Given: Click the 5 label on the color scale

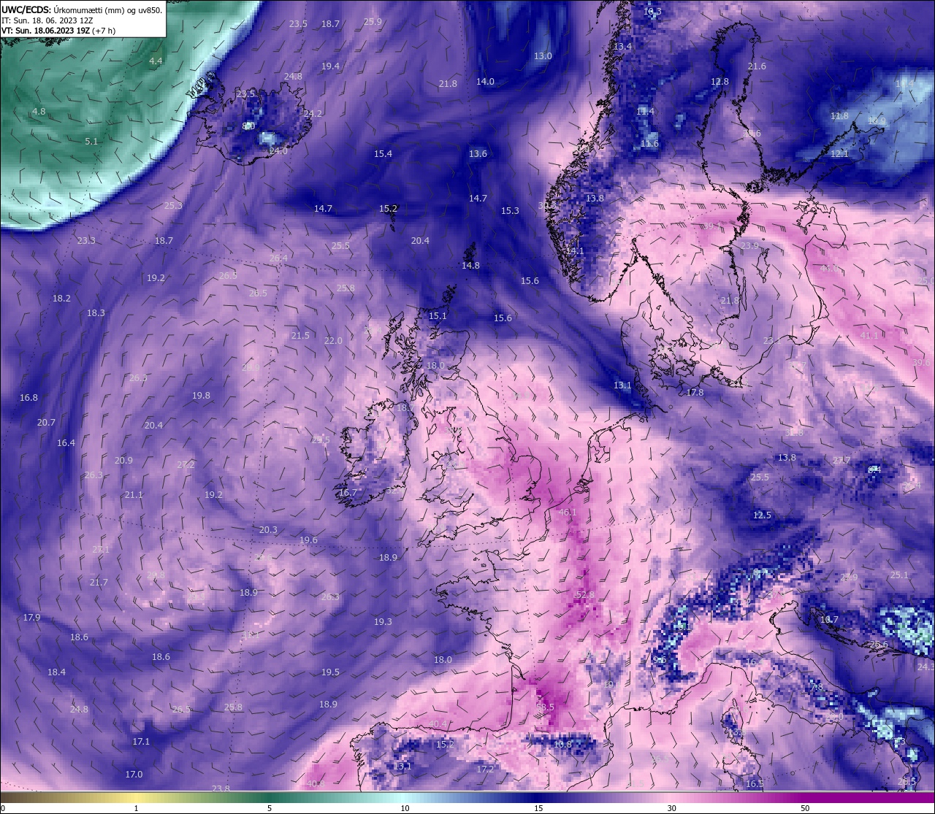Looking at the screenshot, I should tap(270, 808).
